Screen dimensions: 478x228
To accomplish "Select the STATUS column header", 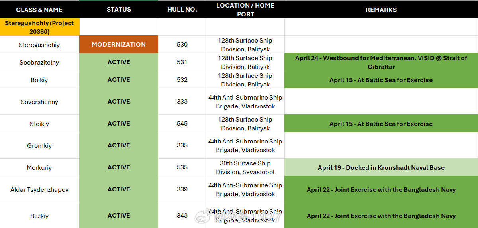I will pyautogui.click(x=119, y=10).
